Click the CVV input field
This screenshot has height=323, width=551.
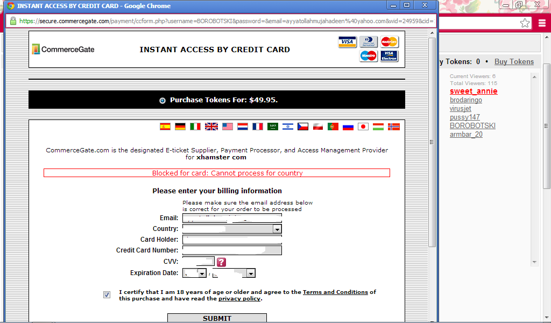(198, 261)
